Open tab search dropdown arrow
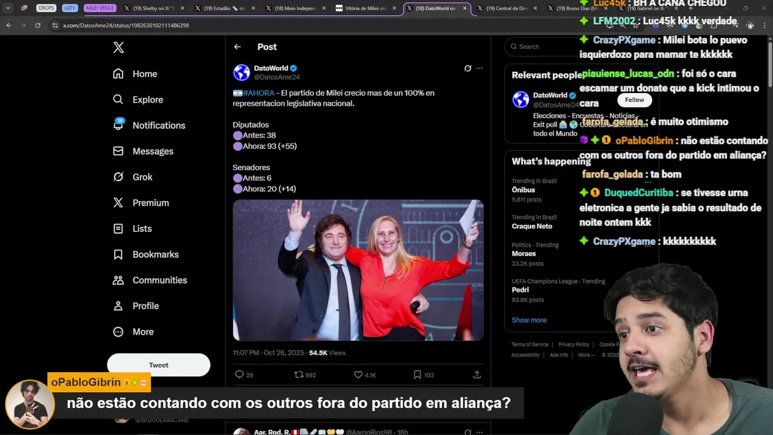Viewport: 773px width, 435px height. click(8, 8)
